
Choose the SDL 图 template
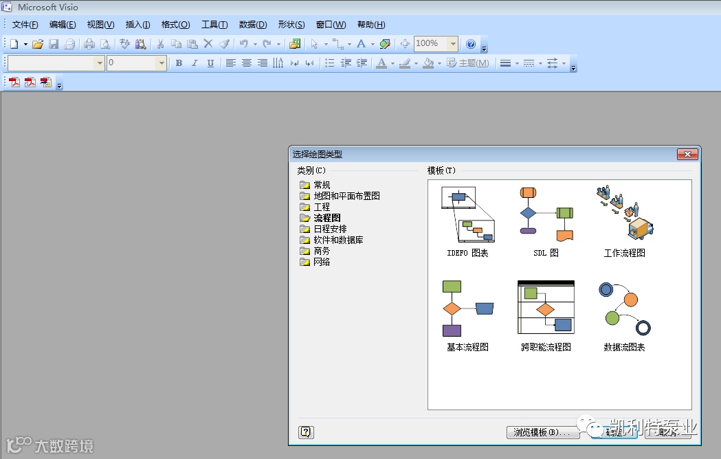click(x=546, y=223)
